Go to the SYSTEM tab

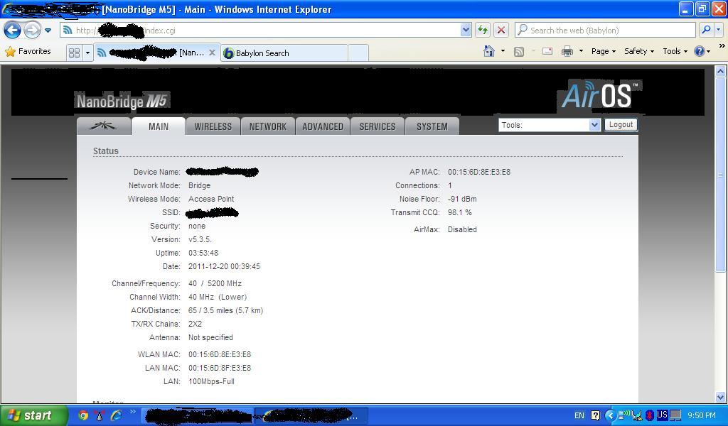pos(432,126)
